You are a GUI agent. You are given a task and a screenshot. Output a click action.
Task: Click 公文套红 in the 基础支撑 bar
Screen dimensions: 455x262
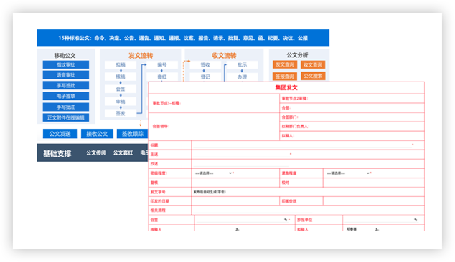[123, 152]
